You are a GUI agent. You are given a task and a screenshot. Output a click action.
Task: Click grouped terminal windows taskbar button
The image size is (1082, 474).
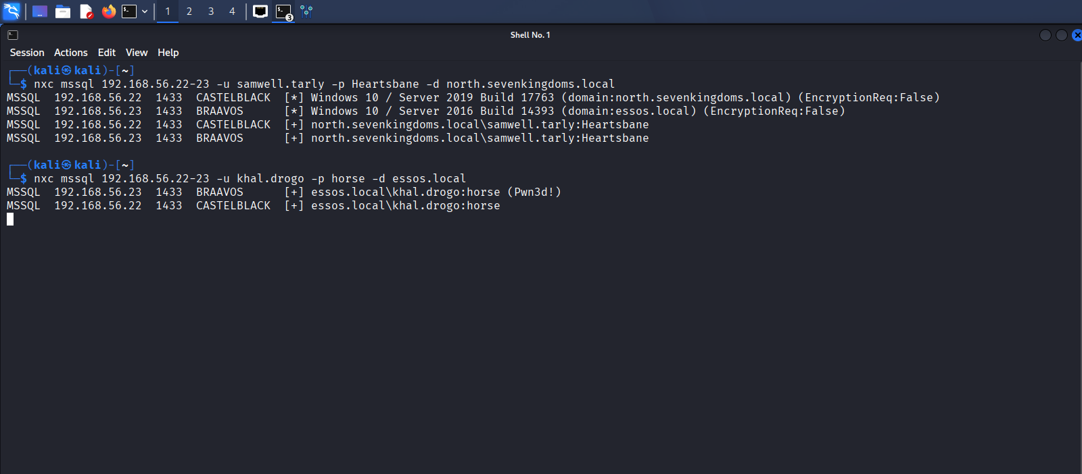284,12
